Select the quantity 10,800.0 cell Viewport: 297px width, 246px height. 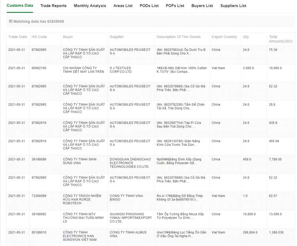(249, 214)
